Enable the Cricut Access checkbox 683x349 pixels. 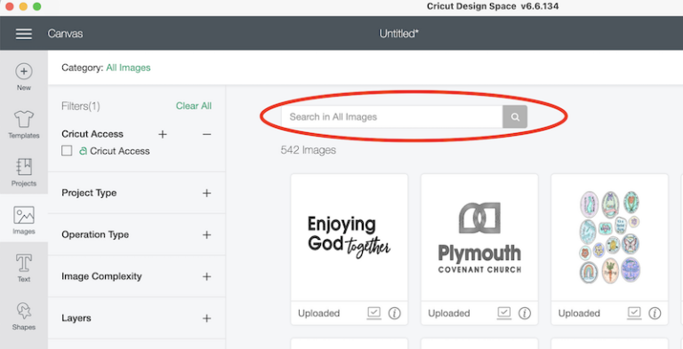(67, 151)
